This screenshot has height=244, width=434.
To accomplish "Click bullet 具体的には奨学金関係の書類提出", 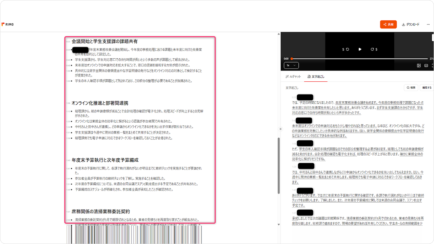I will point(138,73).
